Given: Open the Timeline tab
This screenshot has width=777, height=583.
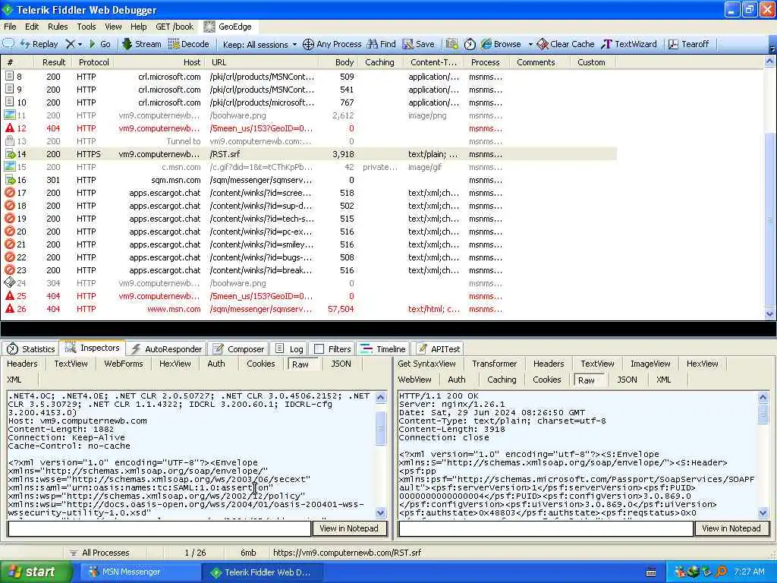Looking at the screenshot, I should point(382,349).
